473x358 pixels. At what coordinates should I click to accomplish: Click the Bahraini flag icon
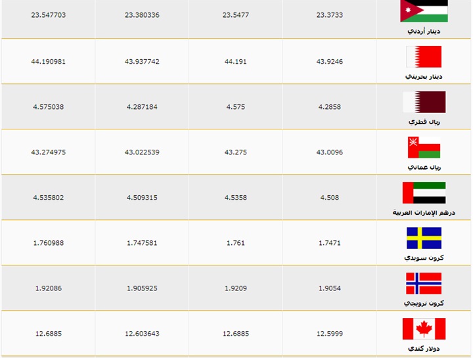coord(424,56)
